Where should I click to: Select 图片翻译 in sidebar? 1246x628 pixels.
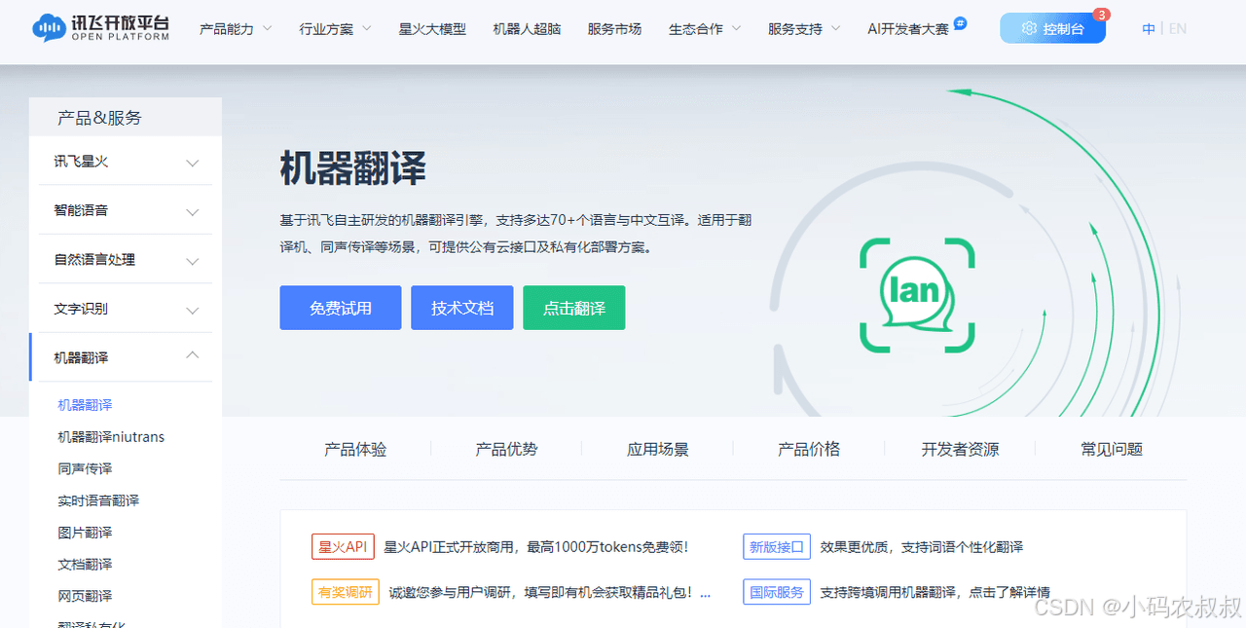coord(85,533)
